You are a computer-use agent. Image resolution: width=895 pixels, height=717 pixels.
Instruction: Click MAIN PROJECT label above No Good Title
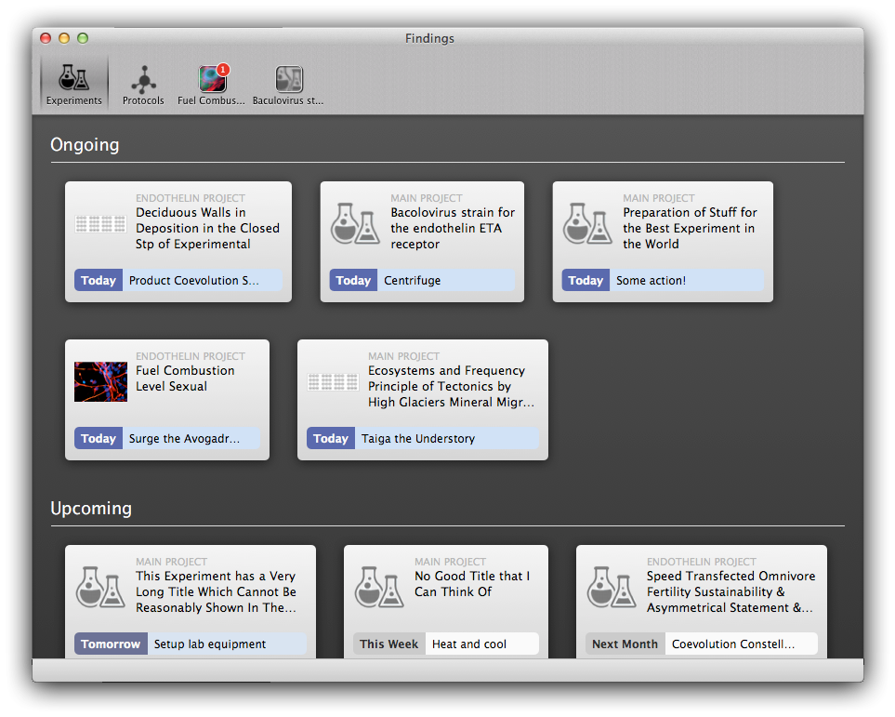pyautogui.click(x=451, y=562)
